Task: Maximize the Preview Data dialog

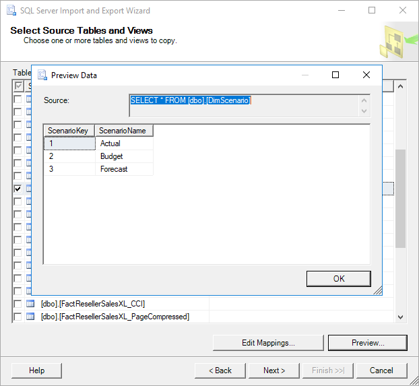Action: (x=335, y=75)
